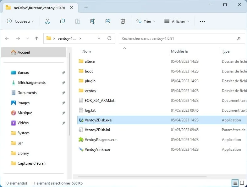The height and width of the screenshot is (187, 247).
Task: Click the sidebar vertical scrollbar
Action: (x=69, y=94)
